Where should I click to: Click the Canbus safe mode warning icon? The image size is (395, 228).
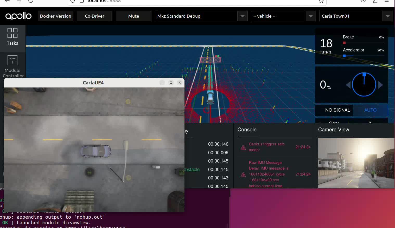pyautogui.click(x=243, y=147)
